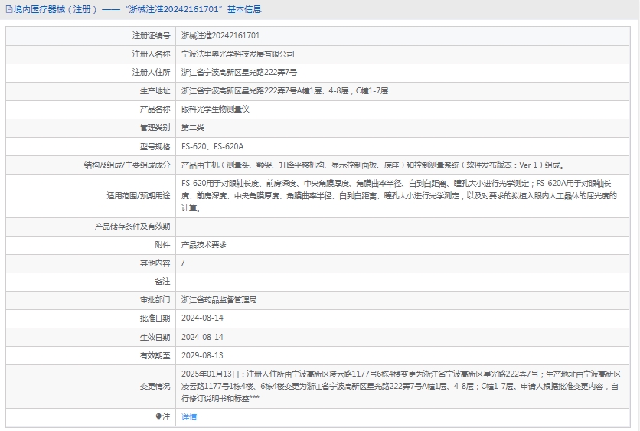Click the 产品技术要求 attachment text

point(204,245)
